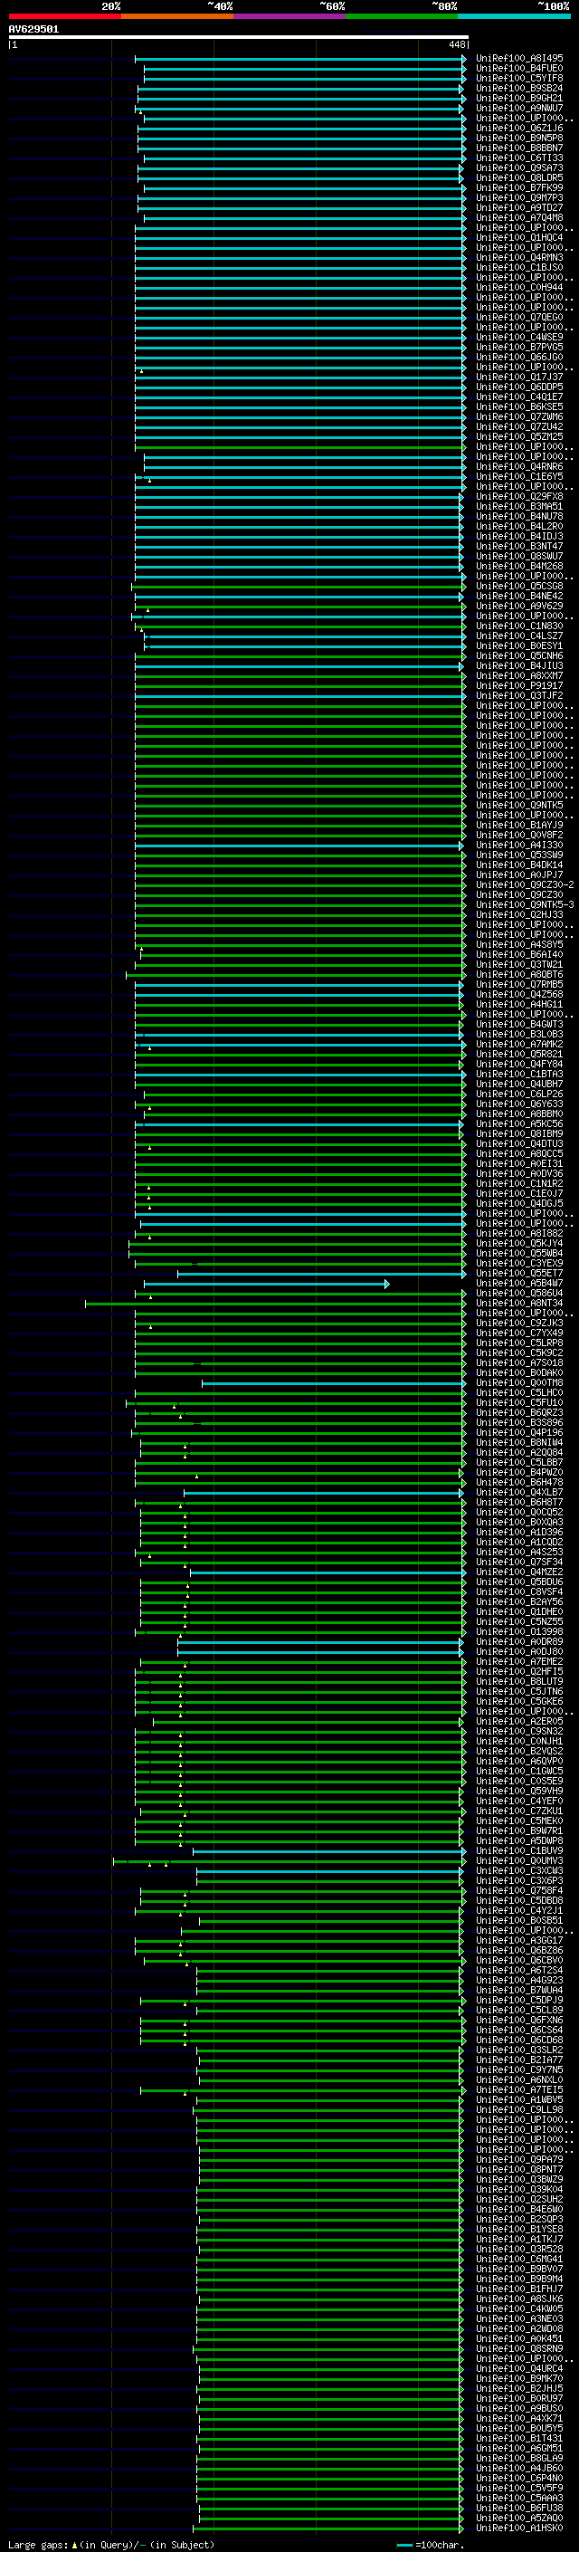
Task: Pick the UniRef100_B7PVG5 label
Action: pyautogui.click(x=519, y=347)
